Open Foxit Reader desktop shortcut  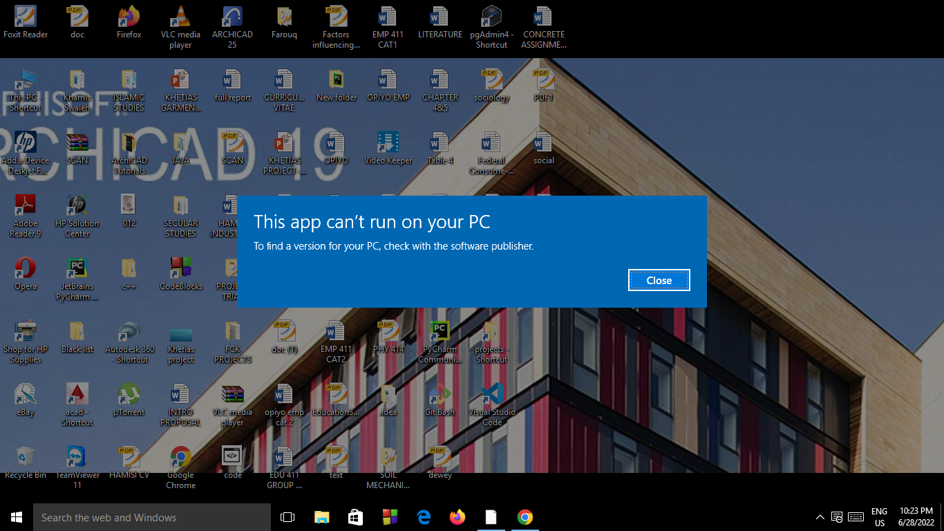26,22
